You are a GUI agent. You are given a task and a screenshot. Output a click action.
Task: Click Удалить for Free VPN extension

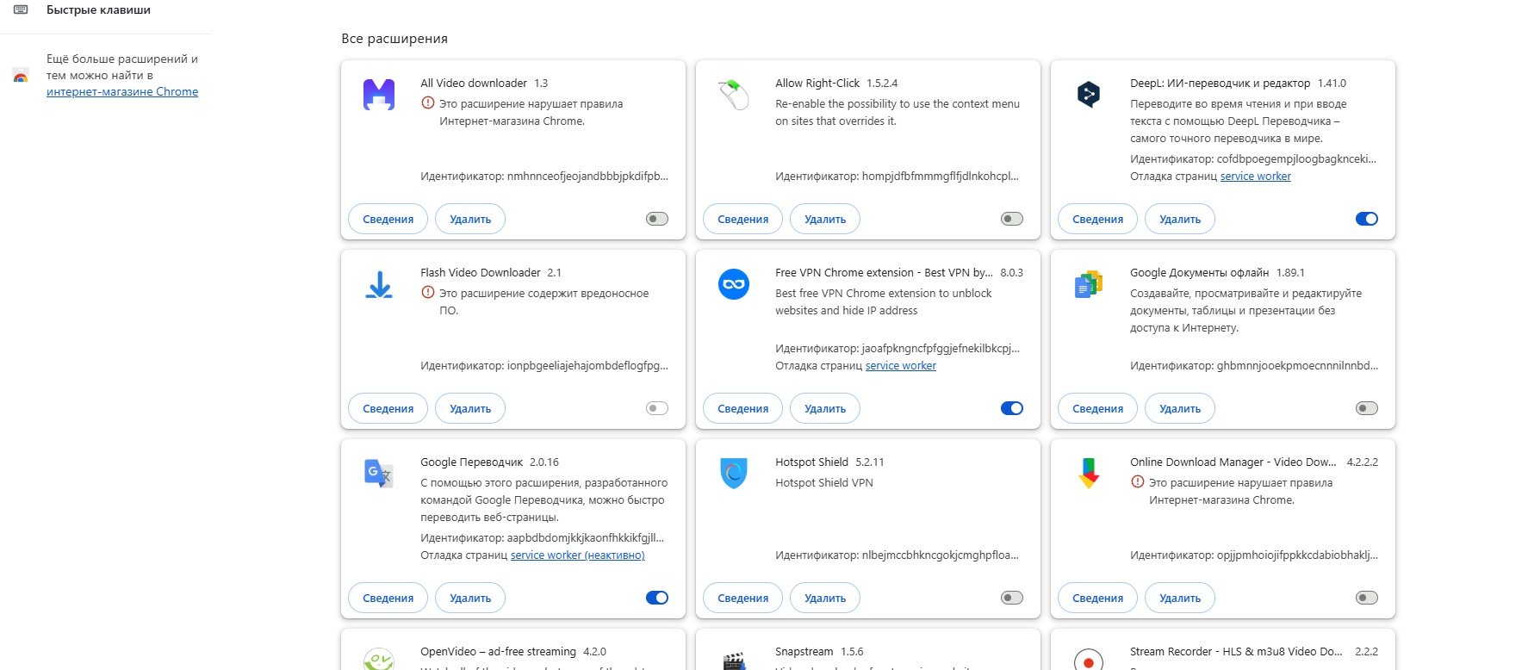(x=825, y=408)
